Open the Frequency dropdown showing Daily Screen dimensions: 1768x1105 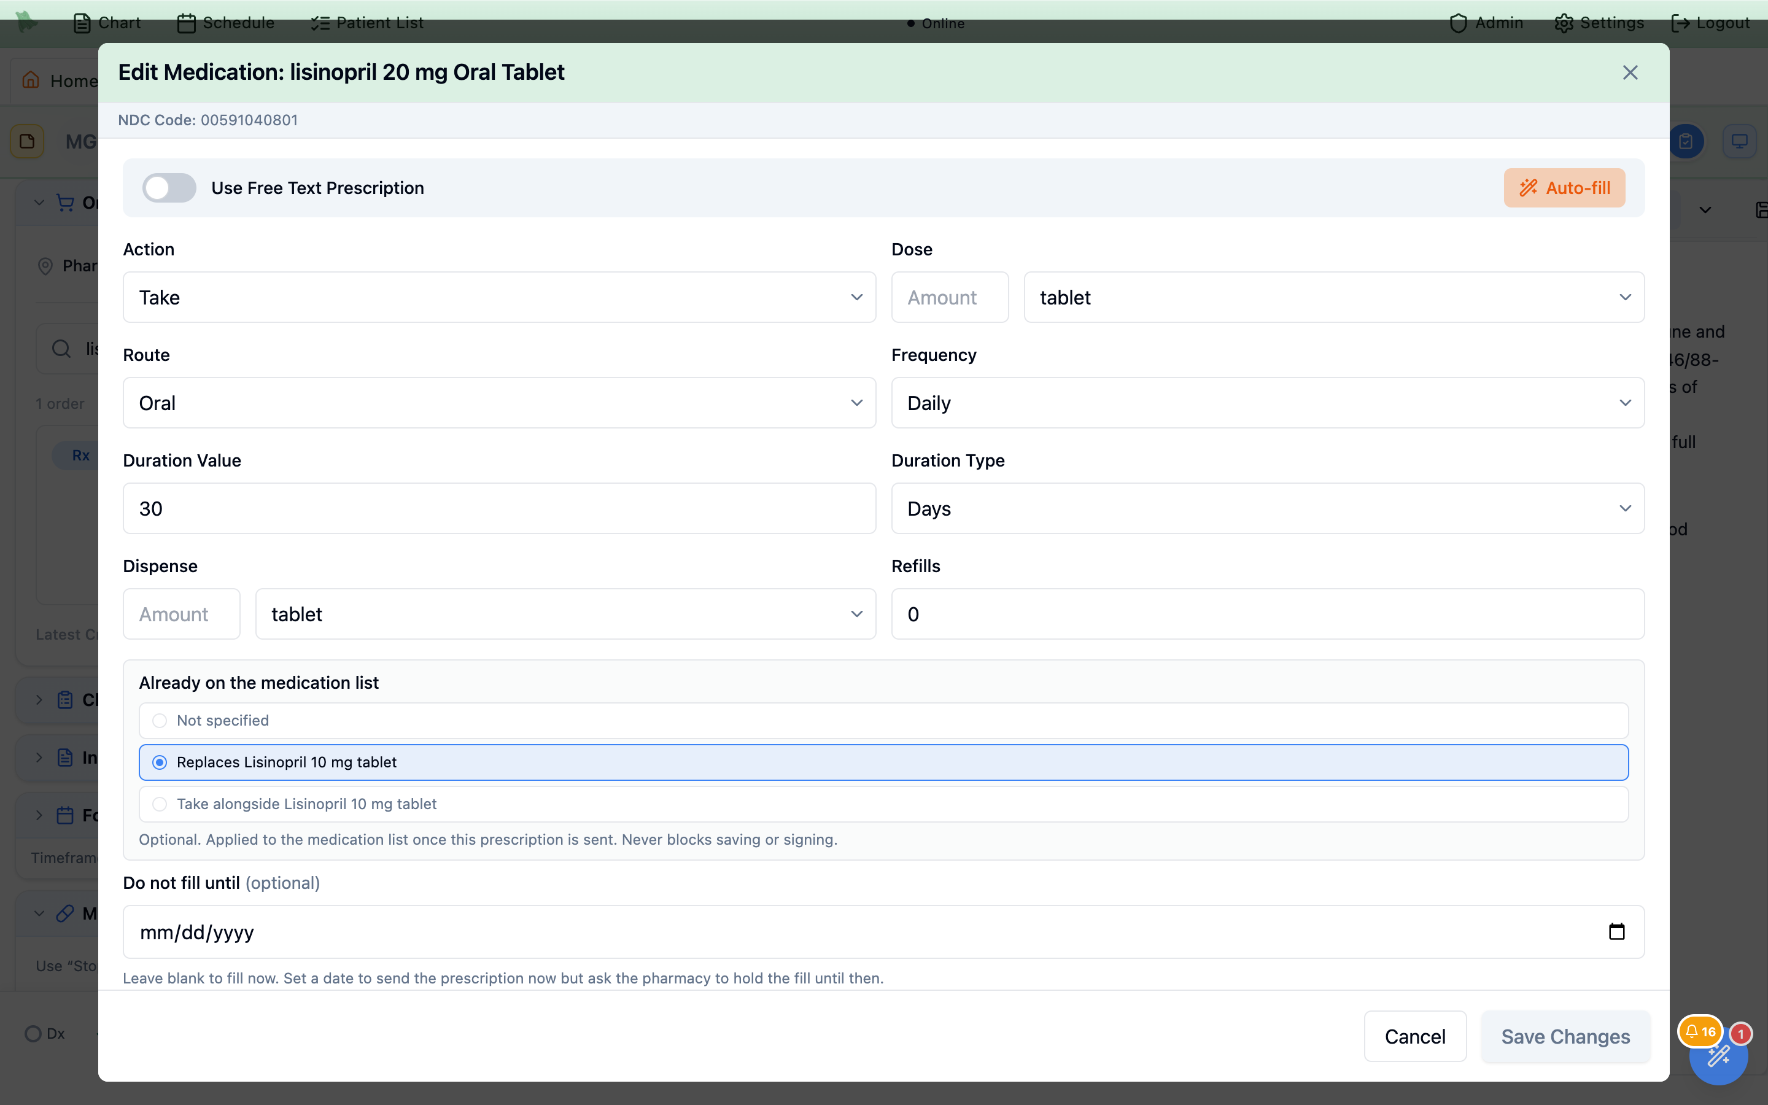[1268, 403]
